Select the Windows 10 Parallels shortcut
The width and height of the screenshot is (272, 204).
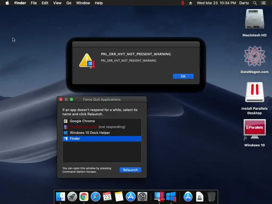pos(254,129)
